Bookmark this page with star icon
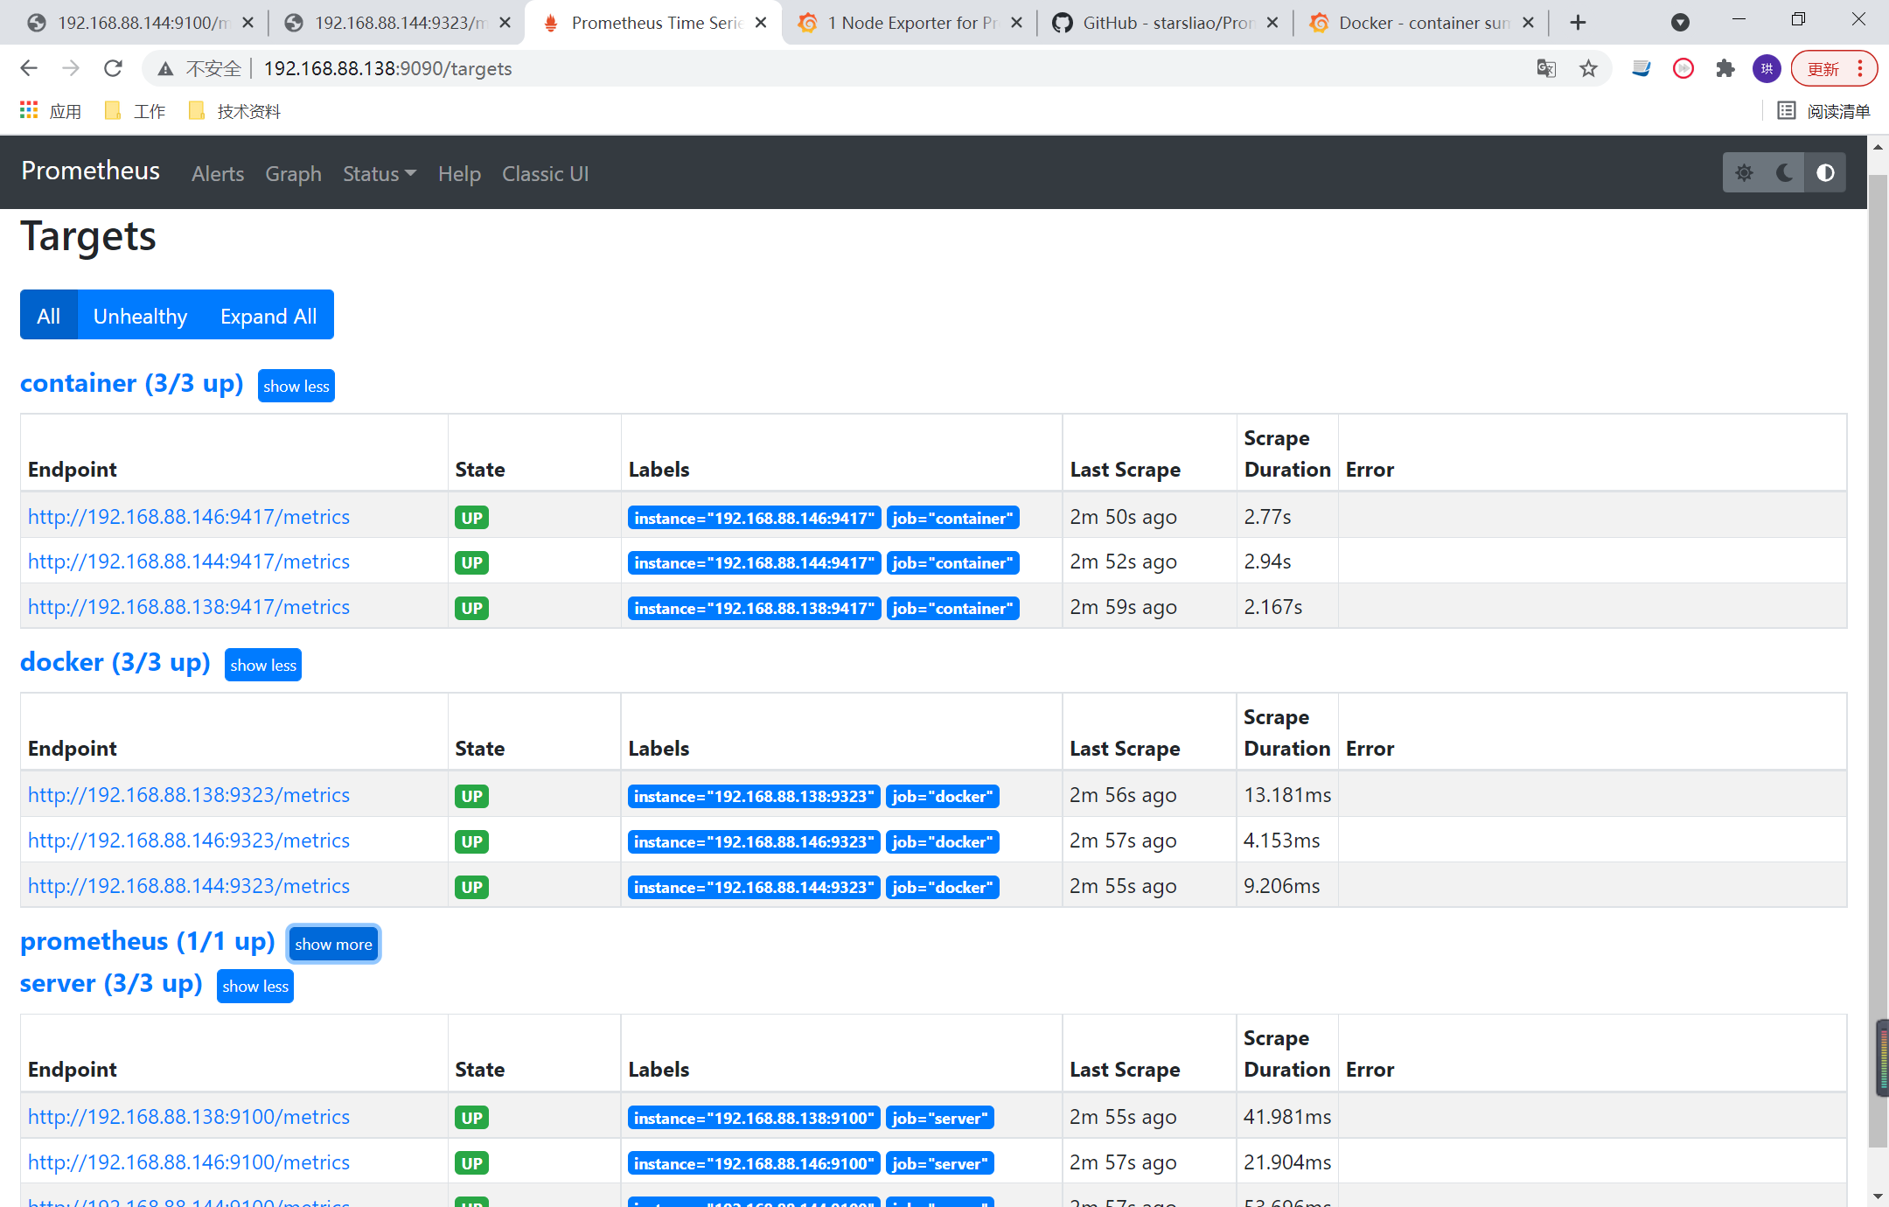The width and height of the screenshot is (1889, 1207). (1588, 68)
